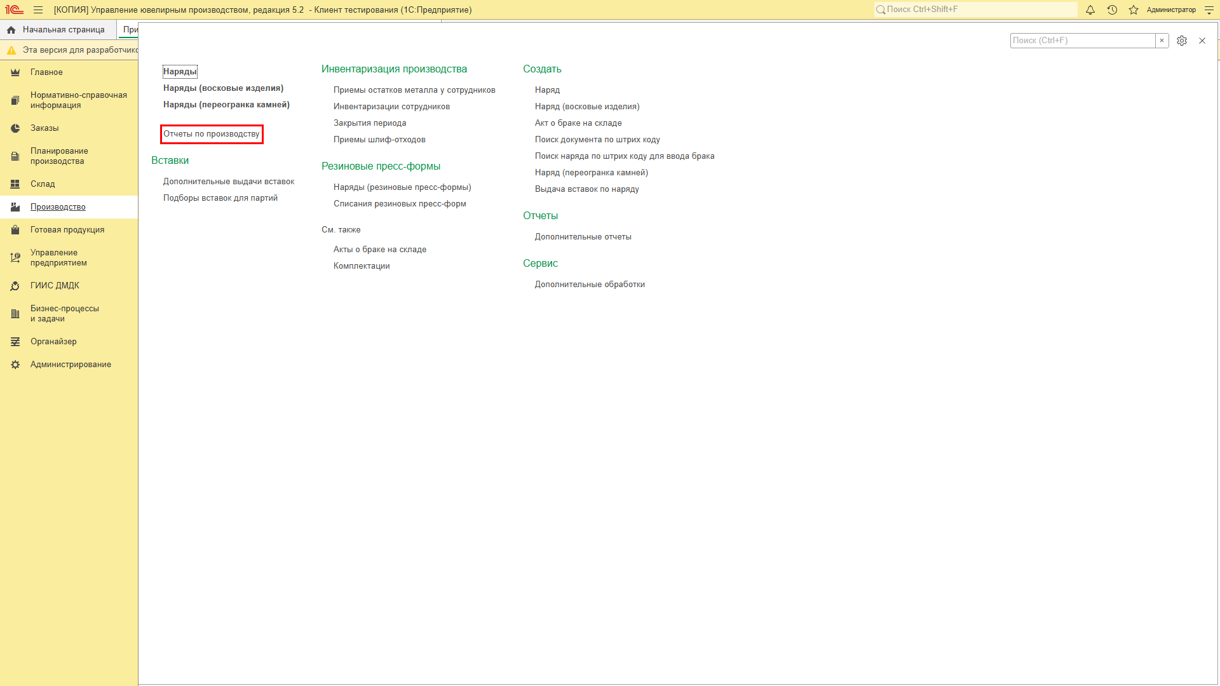Open Дополнительные выдачи вставок
The image size is (1220, 686).
(229, 182)
